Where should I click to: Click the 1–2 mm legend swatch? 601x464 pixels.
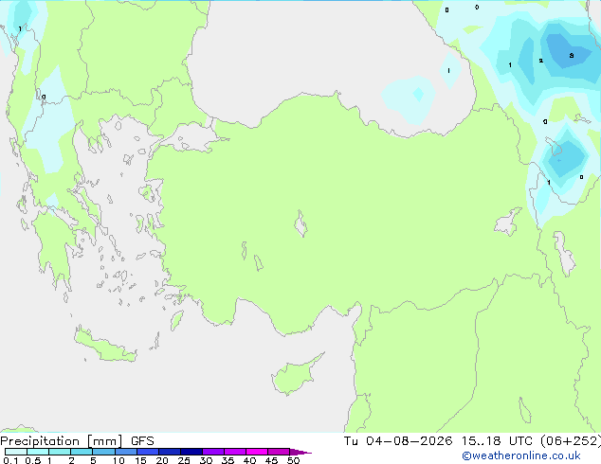click(60, 452)
